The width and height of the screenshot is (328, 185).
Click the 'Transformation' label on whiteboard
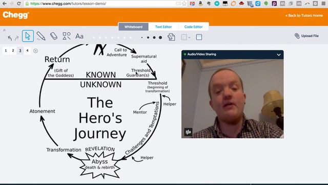point(64,150)
